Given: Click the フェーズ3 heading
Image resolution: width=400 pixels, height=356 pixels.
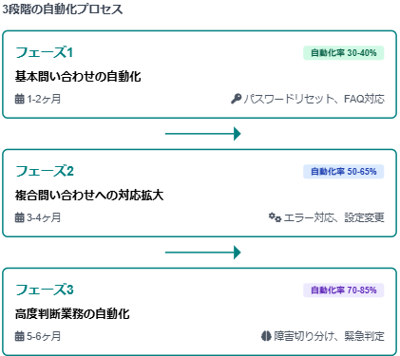Looking at the screenshot, I should (x=45, y=290).
